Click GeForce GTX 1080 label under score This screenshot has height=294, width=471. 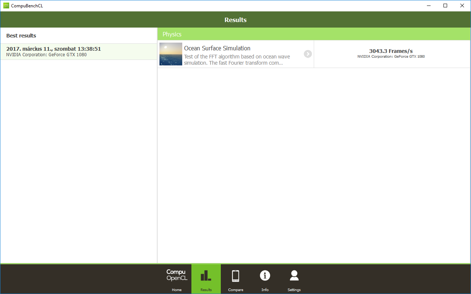click(391, 57)
